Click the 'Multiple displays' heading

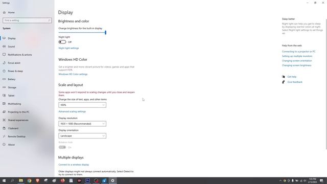click(x=71, y=157)
